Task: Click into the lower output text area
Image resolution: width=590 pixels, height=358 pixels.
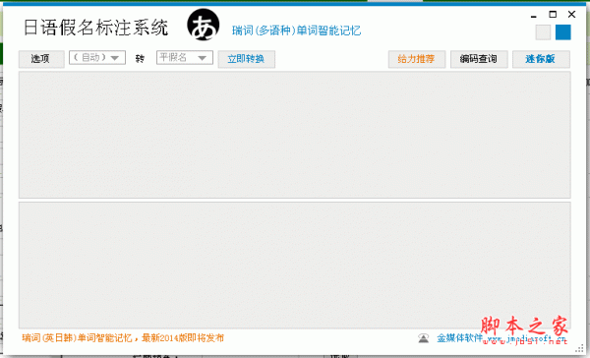Action: pos(295,266)
